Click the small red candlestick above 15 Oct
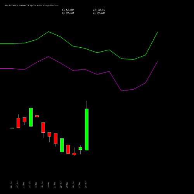This screenshot has width=194, height=194. tap(37, 116)
